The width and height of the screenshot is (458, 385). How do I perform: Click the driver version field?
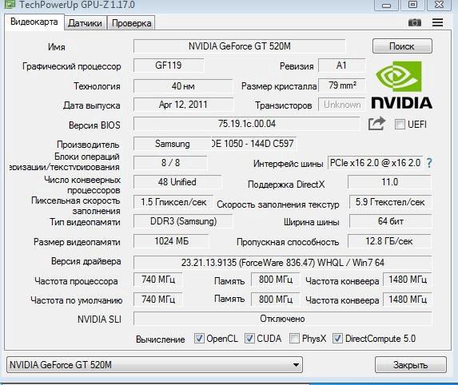[282, 263]
